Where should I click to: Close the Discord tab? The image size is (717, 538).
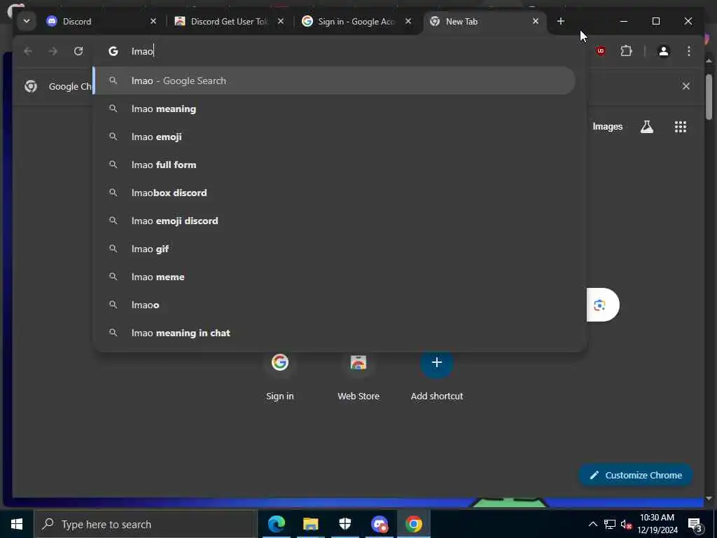pos(153,21)
